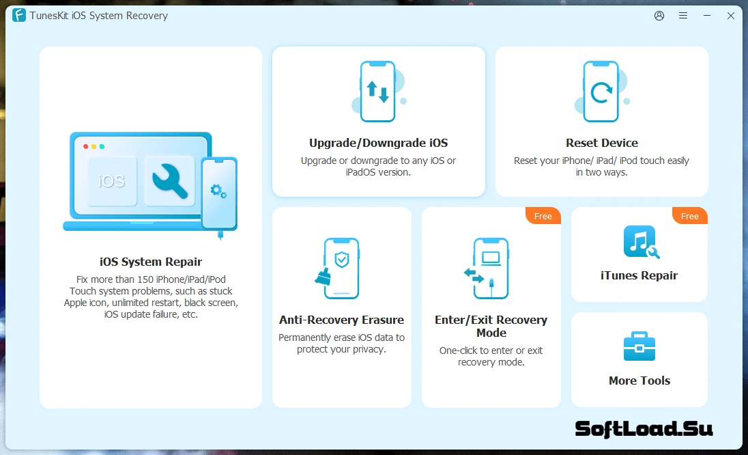Click the blue toolbox icon
This screenshot has width=748, height=455.
pos(639,346)
